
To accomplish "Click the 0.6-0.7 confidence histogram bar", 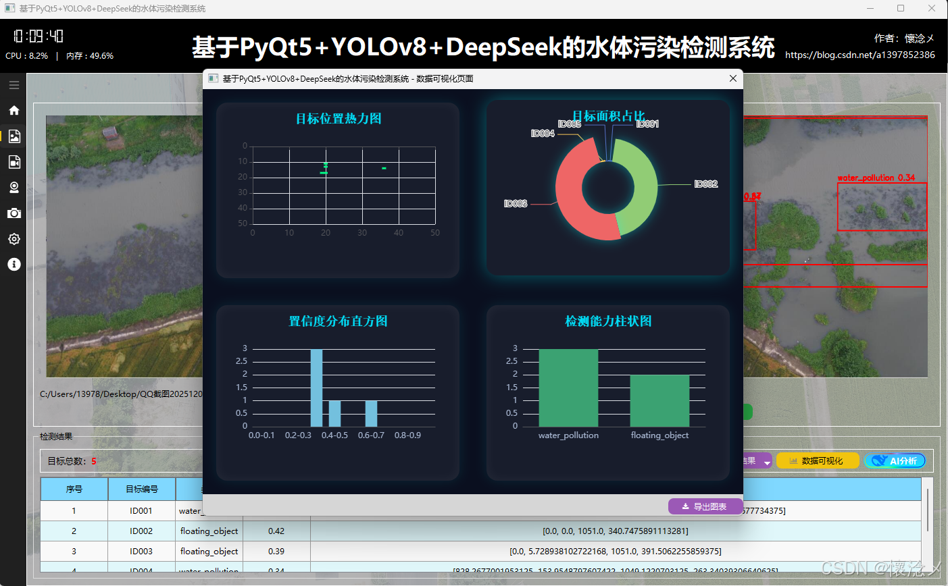I will tap(371, 414).
